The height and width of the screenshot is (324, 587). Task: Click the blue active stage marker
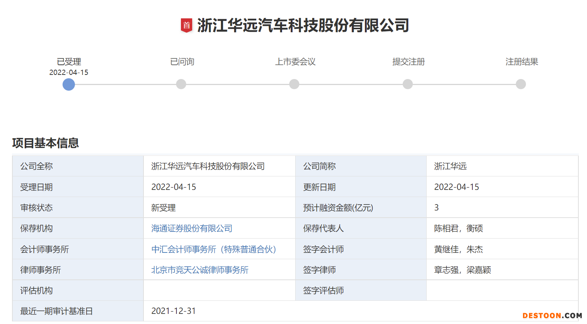tap(69, 85)
